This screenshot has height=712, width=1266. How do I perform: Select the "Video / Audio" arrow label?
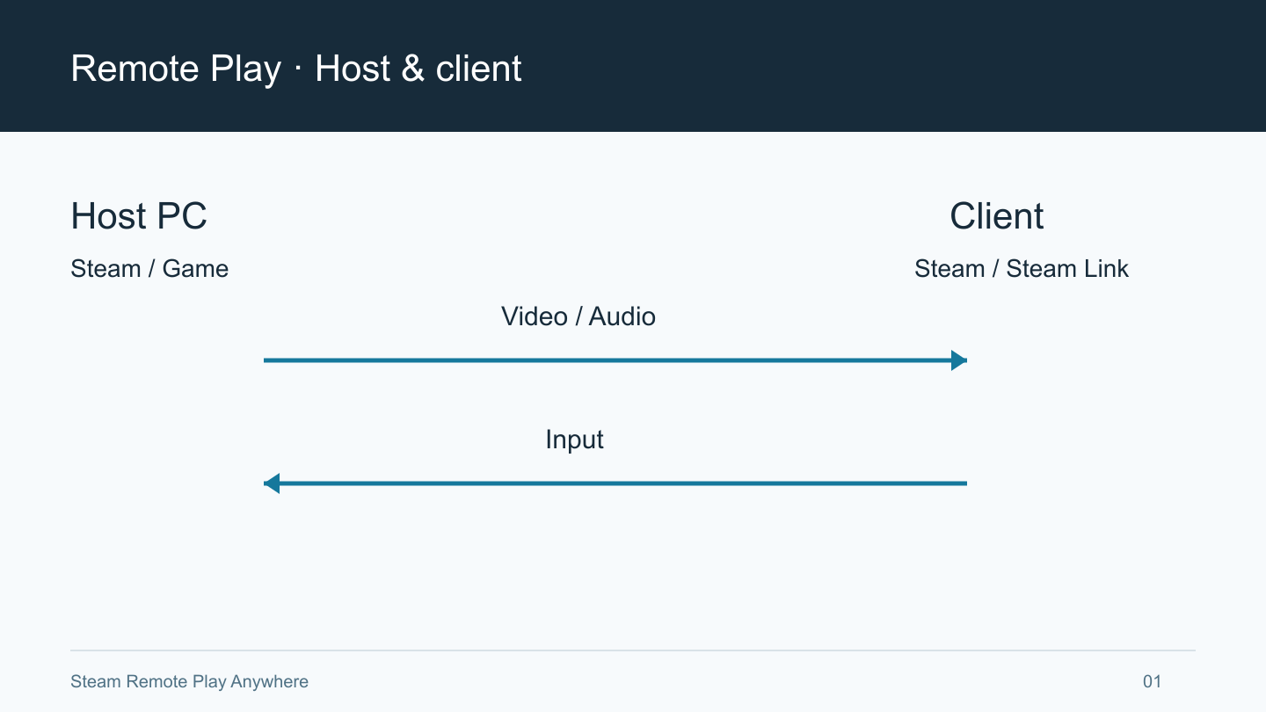tap(578, 316)
